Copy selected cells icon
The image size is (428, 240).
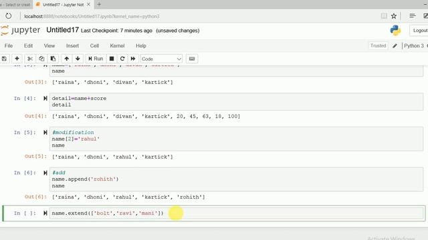click(x=41, y=59)
